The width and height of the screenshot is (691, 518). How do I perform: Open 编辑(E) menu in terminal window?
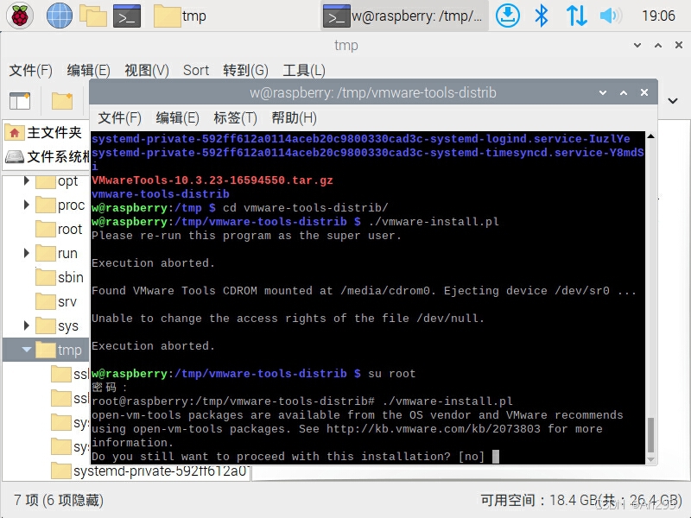177,117
